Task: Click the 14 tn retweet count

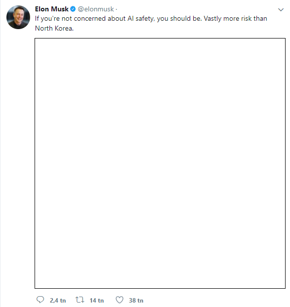Action: (97, 301)
